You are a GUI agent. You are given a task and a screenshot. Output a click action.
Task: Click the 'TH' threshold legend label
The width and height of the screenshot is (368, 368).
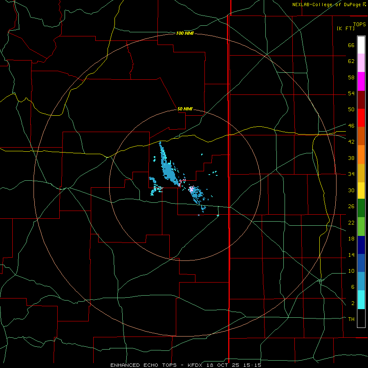click(x=351, y=319)
